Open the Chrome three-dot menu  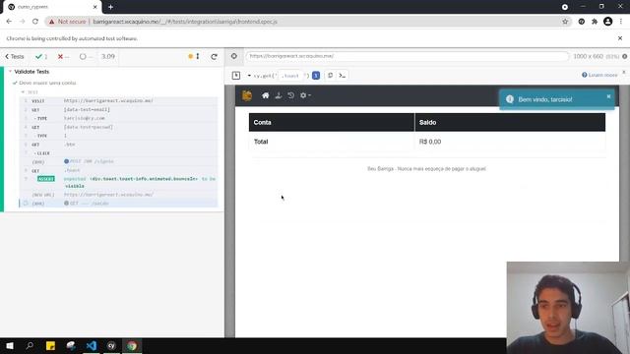(621, 22)
